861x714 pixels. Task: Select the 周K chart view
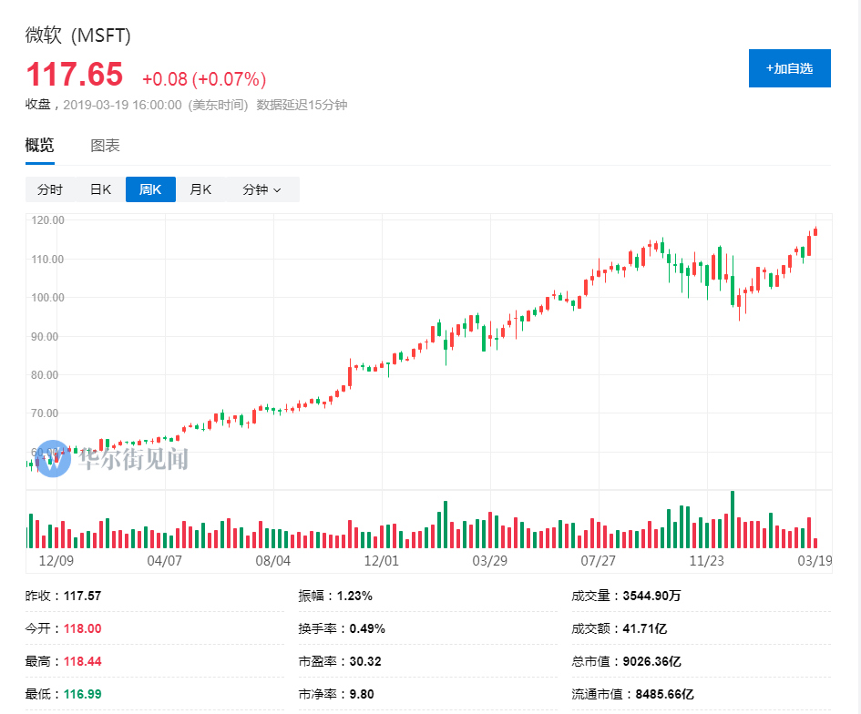[x=150, y=189]
